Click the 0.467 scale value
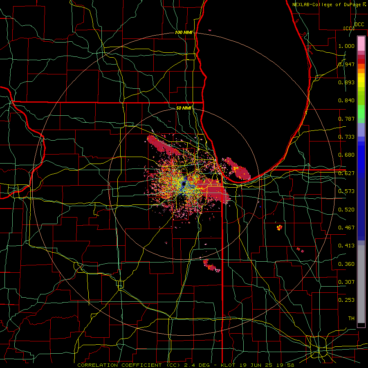368x368 pixels. (346, 228)
